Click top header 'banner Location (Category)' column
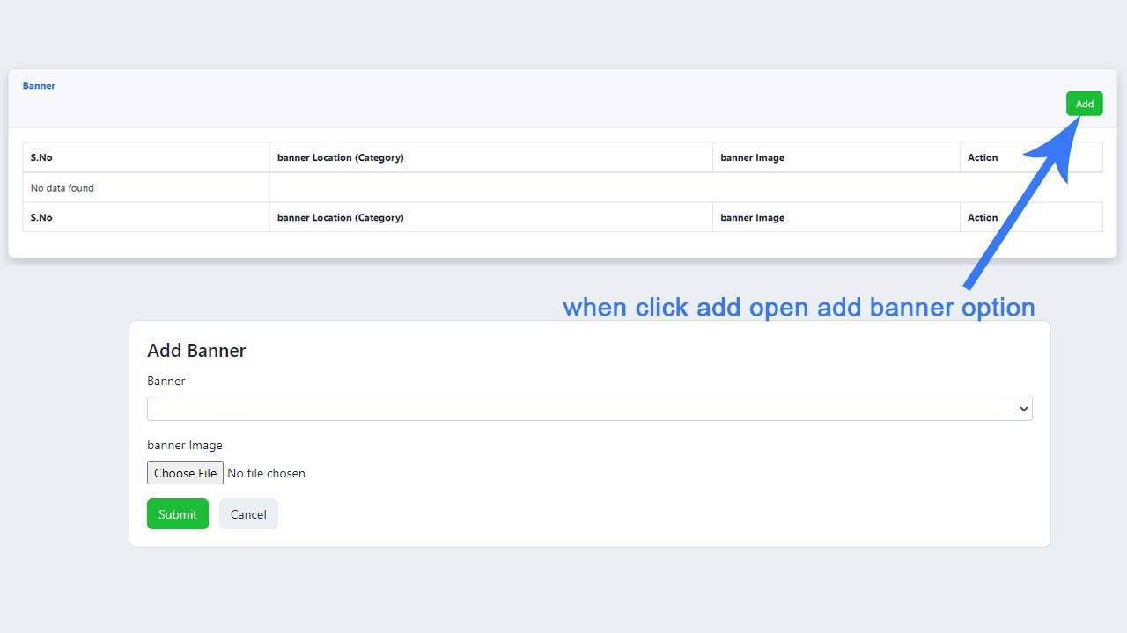The height and width of the screenshot is (633, 1127). click(340, 158)
